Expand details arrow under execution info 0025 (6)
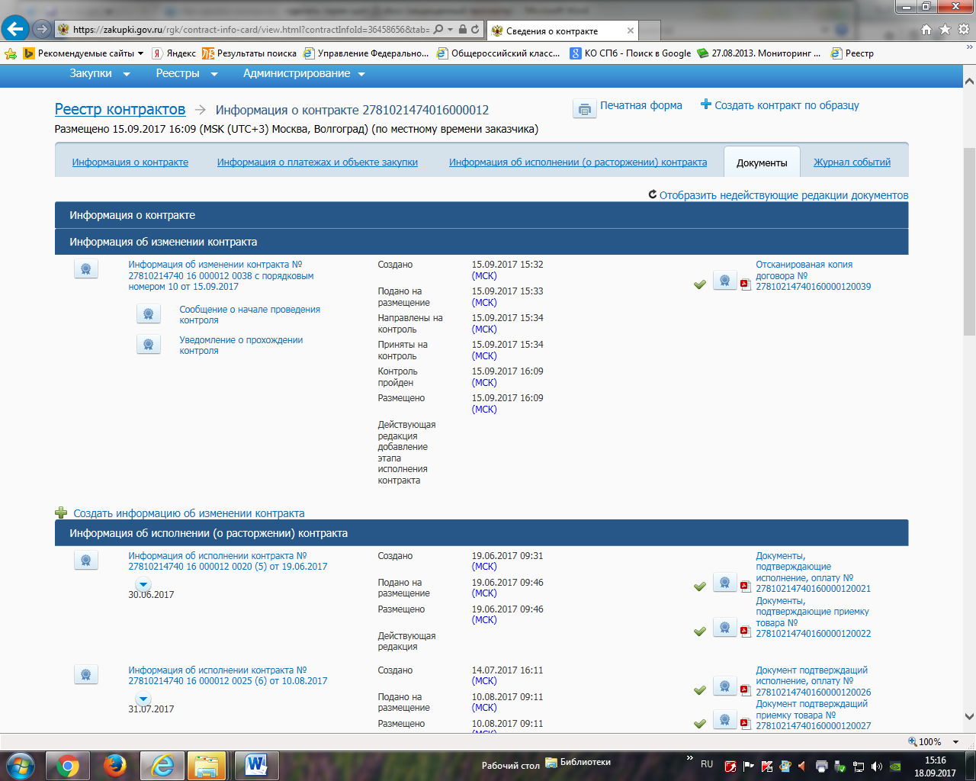 click(x=143, y=699)
